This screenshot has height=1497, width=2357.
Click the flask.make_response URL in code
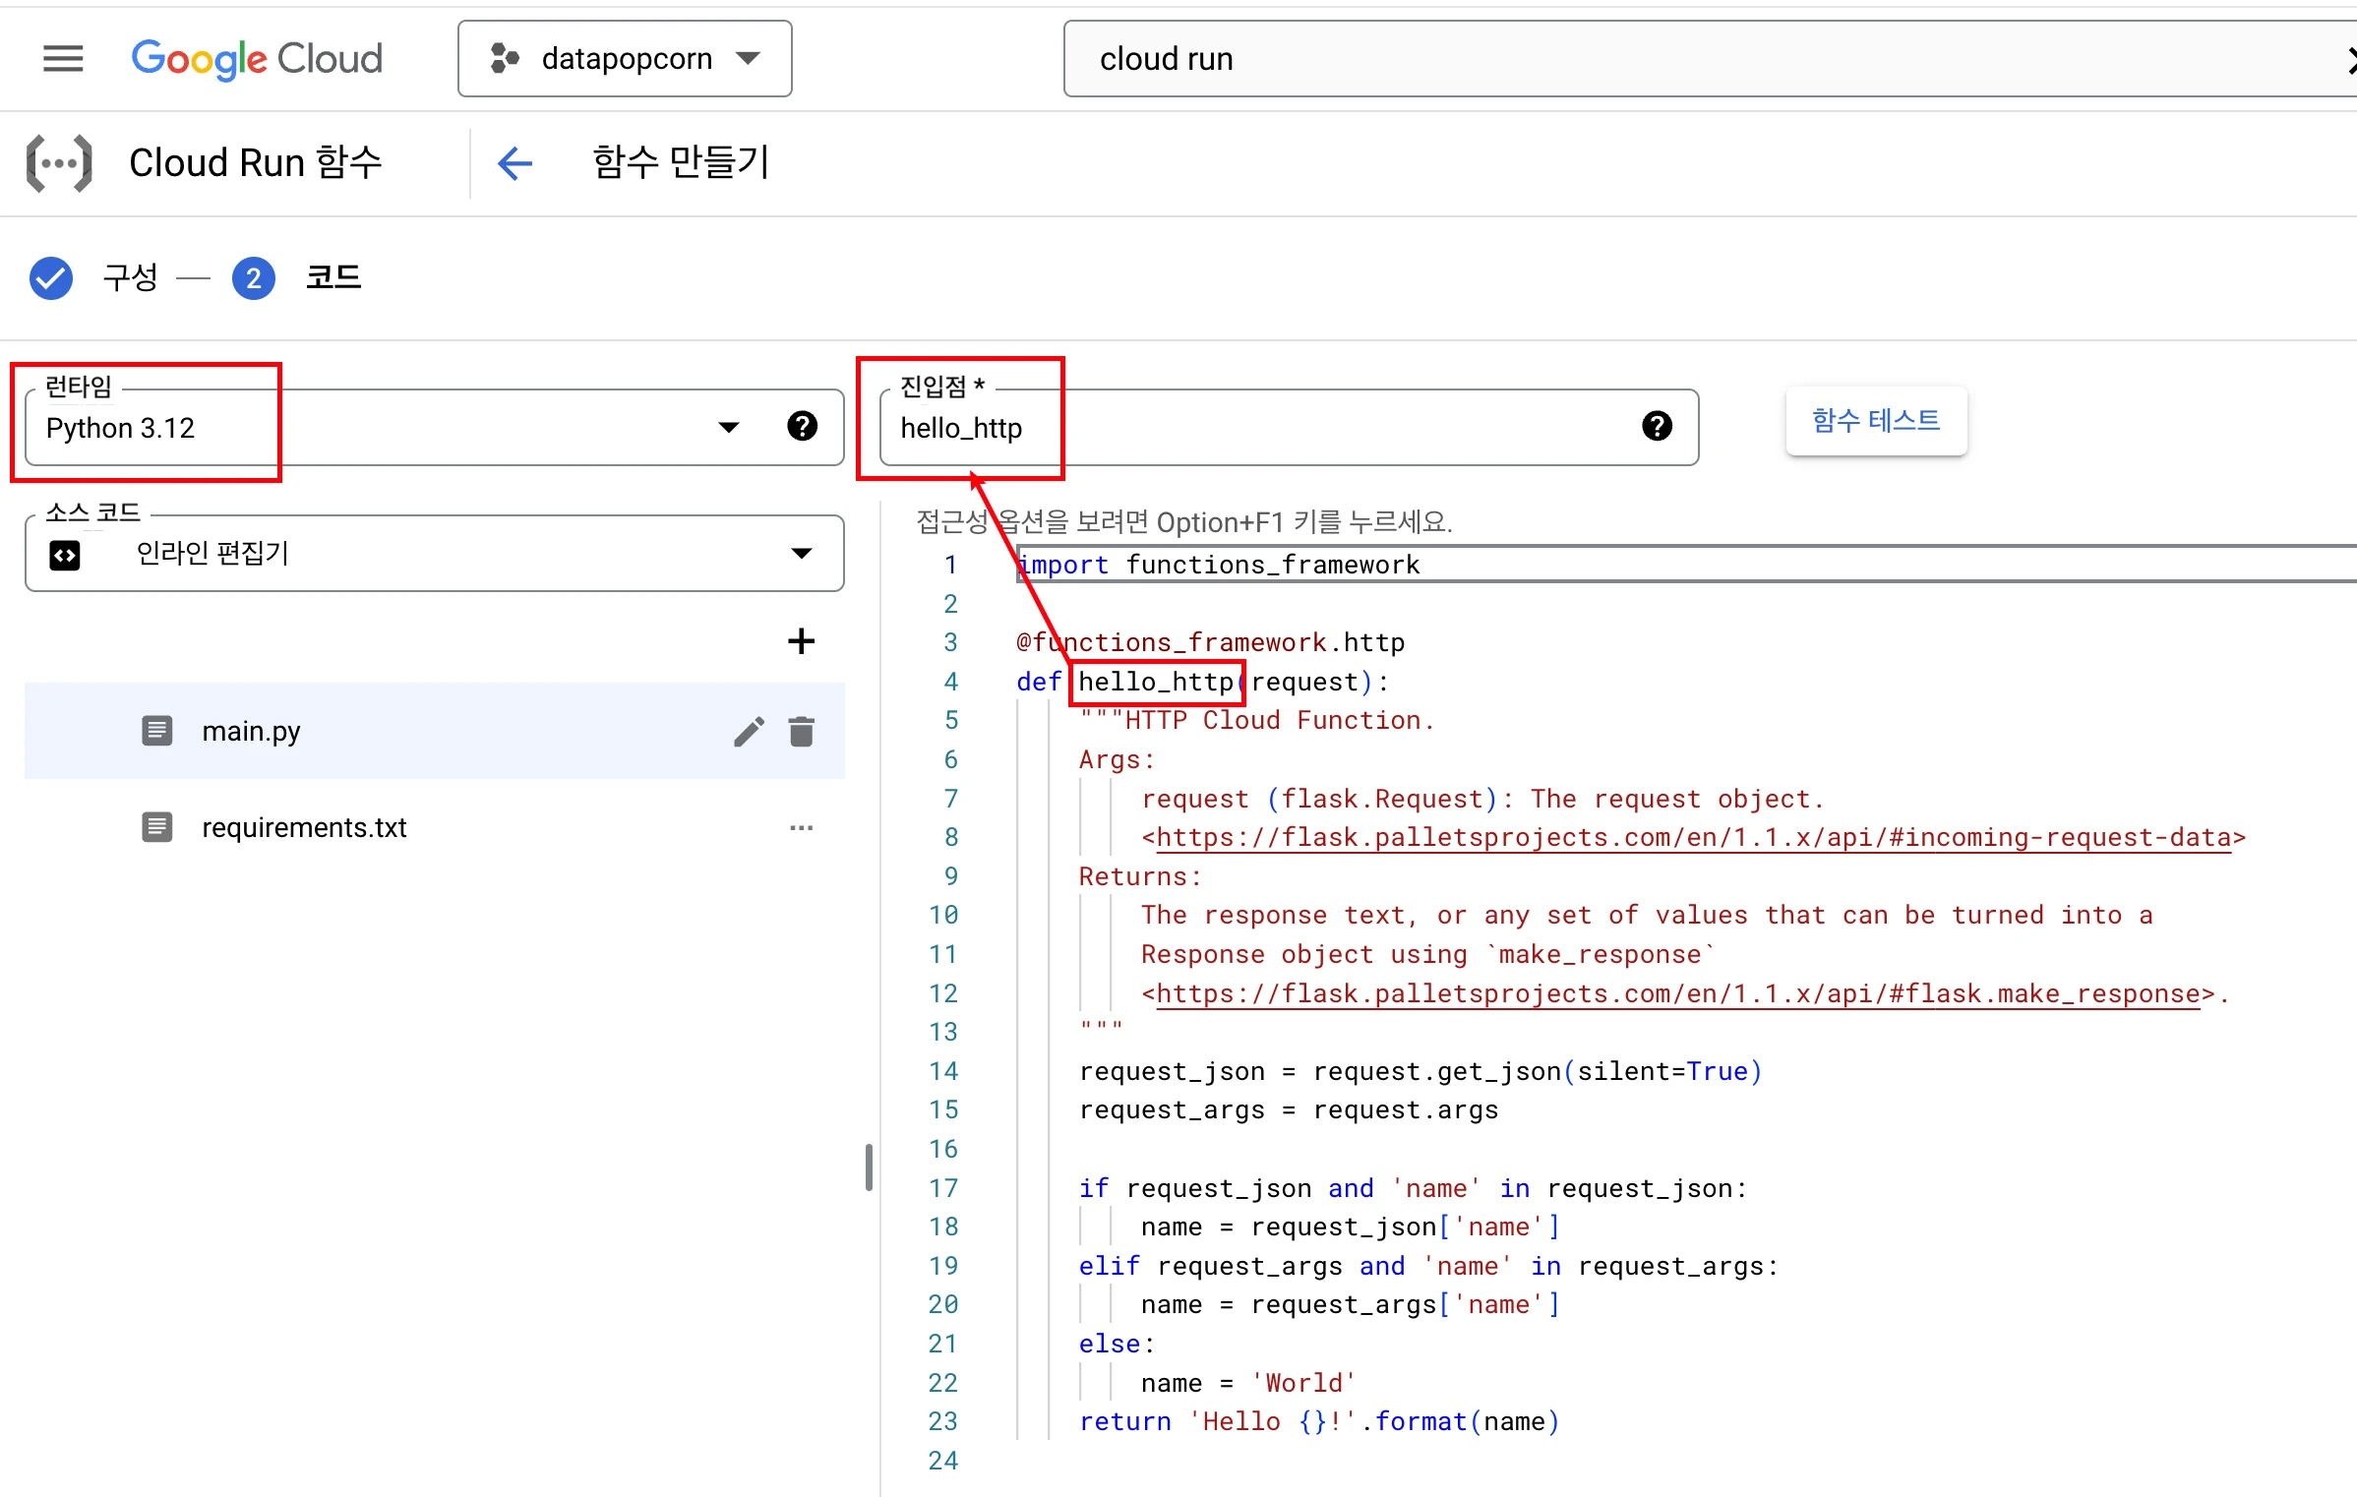[1677, 993]
